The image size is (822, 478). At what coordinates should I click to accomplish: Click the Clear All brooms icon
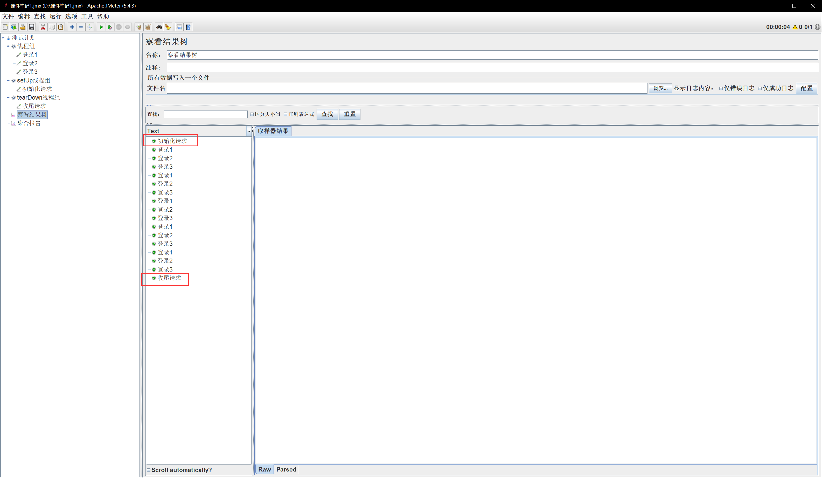(x=148, y=27)
